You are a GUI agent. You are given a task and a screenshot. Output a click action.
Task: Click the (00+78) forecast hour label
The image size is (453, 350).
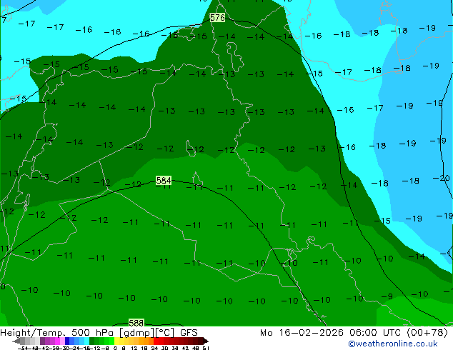point(427,333)
